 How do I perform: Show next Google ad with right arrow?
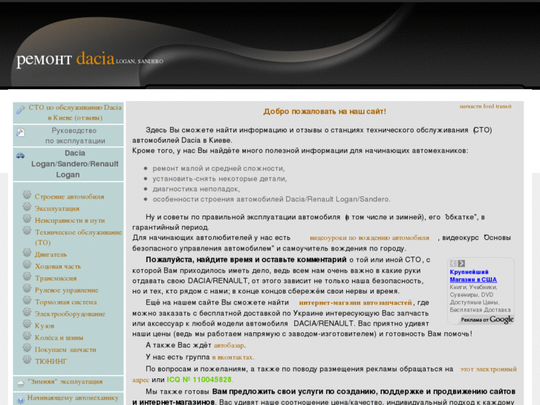tap(461, 263)
